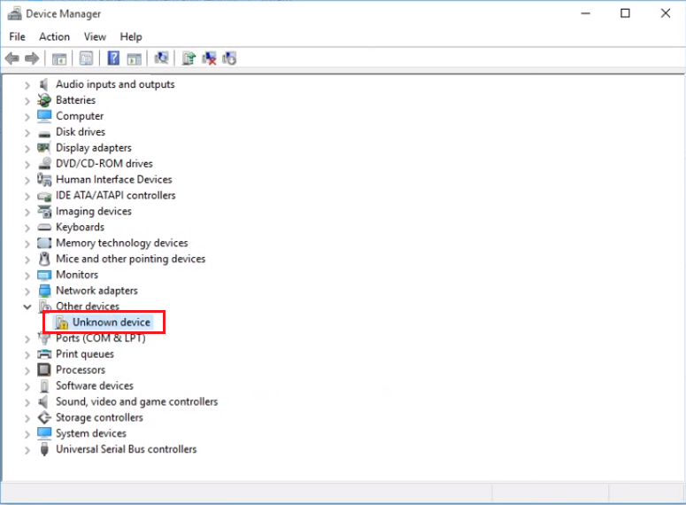This screenshot has width=686, height=505.
Task: Expand the Batteries node
Action: point(27,101)
